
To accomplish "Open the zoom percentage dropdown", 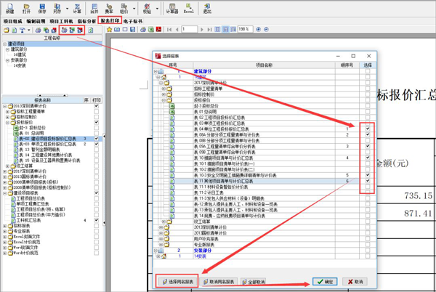I will [251, 30].
